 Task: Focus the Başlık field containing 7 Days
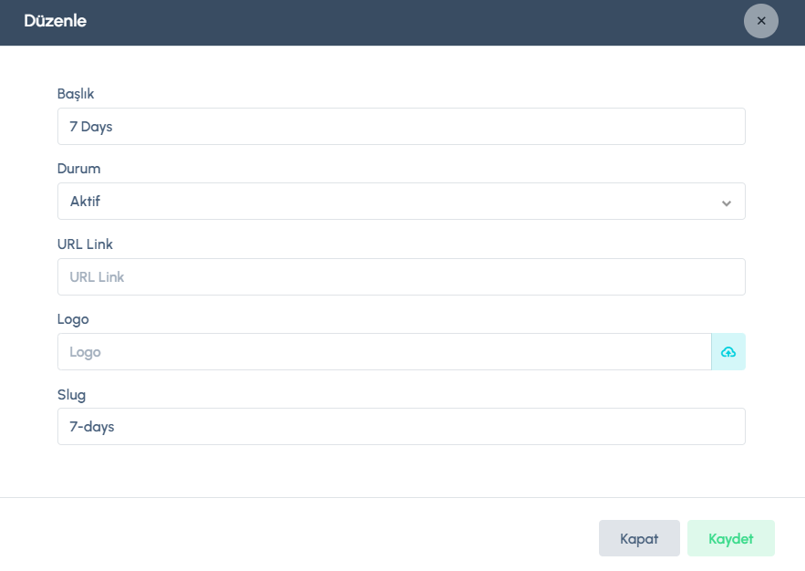401,127
